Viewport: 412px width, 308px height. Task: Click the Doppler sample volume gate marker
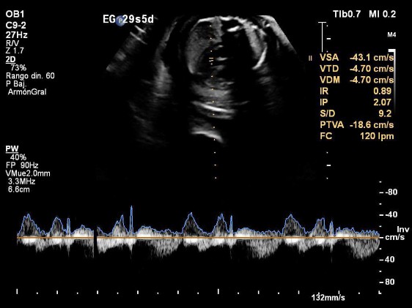(x=212, y=60)
